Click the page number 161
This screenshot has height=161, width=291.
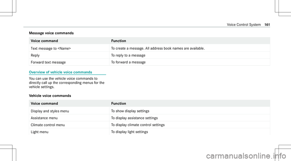267,24
